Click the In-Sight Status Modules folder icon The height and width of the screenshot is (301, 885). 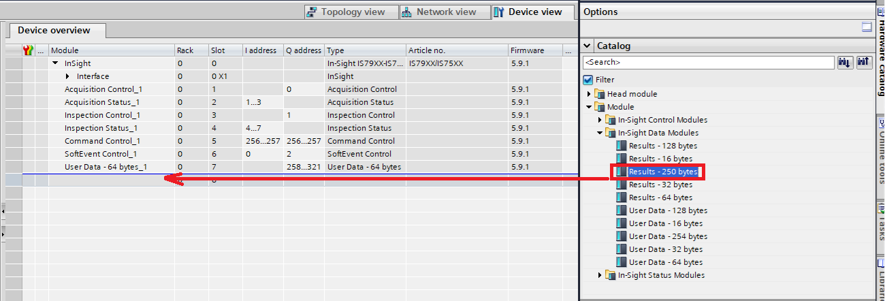click(611, 275)
